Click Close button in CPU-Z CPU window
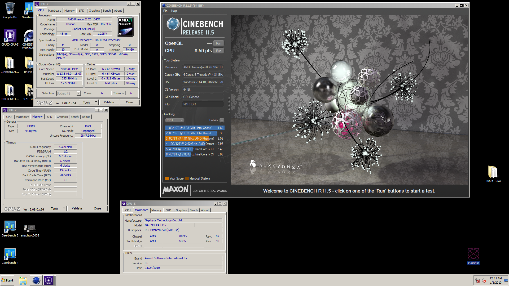The image size is (509, 286). tap(129, 102)
